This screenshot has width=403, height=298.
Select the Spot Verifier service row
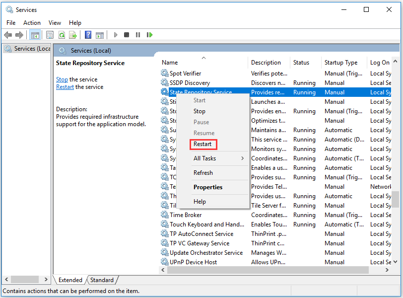click(275, 74)
